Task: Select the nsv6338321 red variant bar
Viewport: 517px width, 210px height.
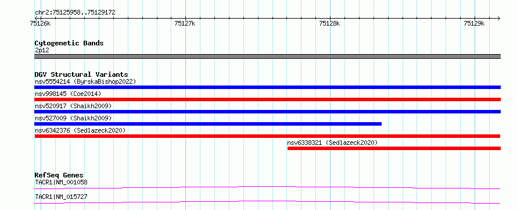Action: pos(394,148)
